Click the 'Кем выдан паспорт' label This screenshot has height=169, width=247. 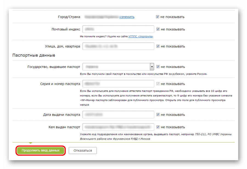[64, 127]
